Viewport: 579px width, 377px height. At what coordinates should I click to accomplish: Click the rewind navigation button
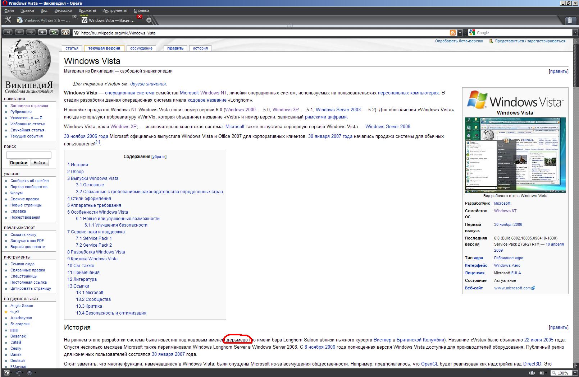[8, 32]
